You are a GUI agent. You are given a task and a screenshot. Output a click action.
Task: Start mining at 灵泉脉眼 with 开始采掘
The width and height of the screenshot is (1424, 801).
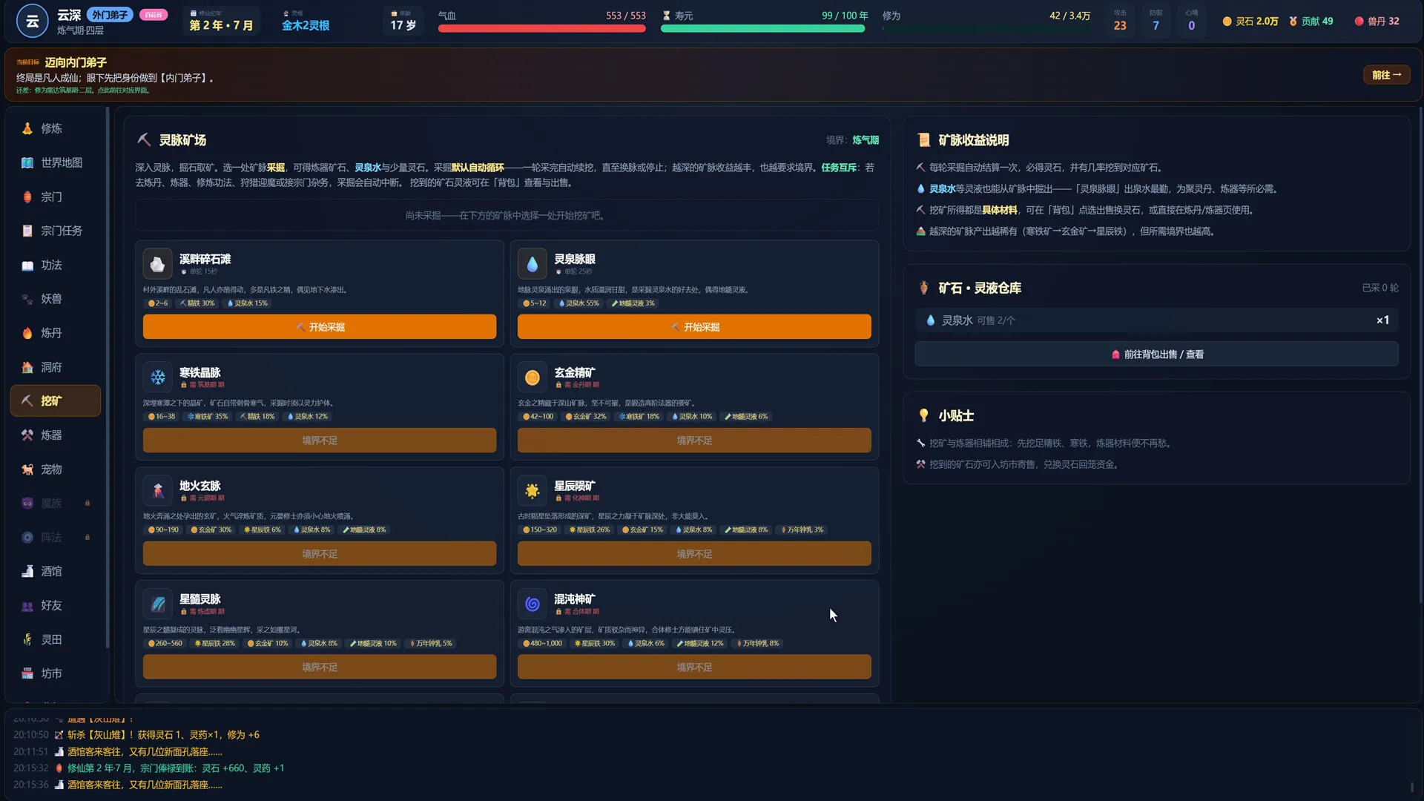tap(694, 327)
